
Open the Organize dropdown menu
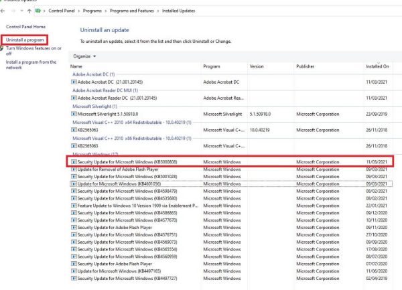pos(84,56)
